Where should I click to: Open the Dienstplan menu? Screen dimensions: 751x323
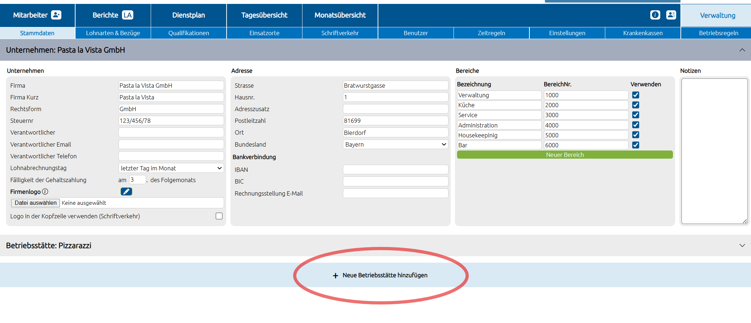click(189, 15)
